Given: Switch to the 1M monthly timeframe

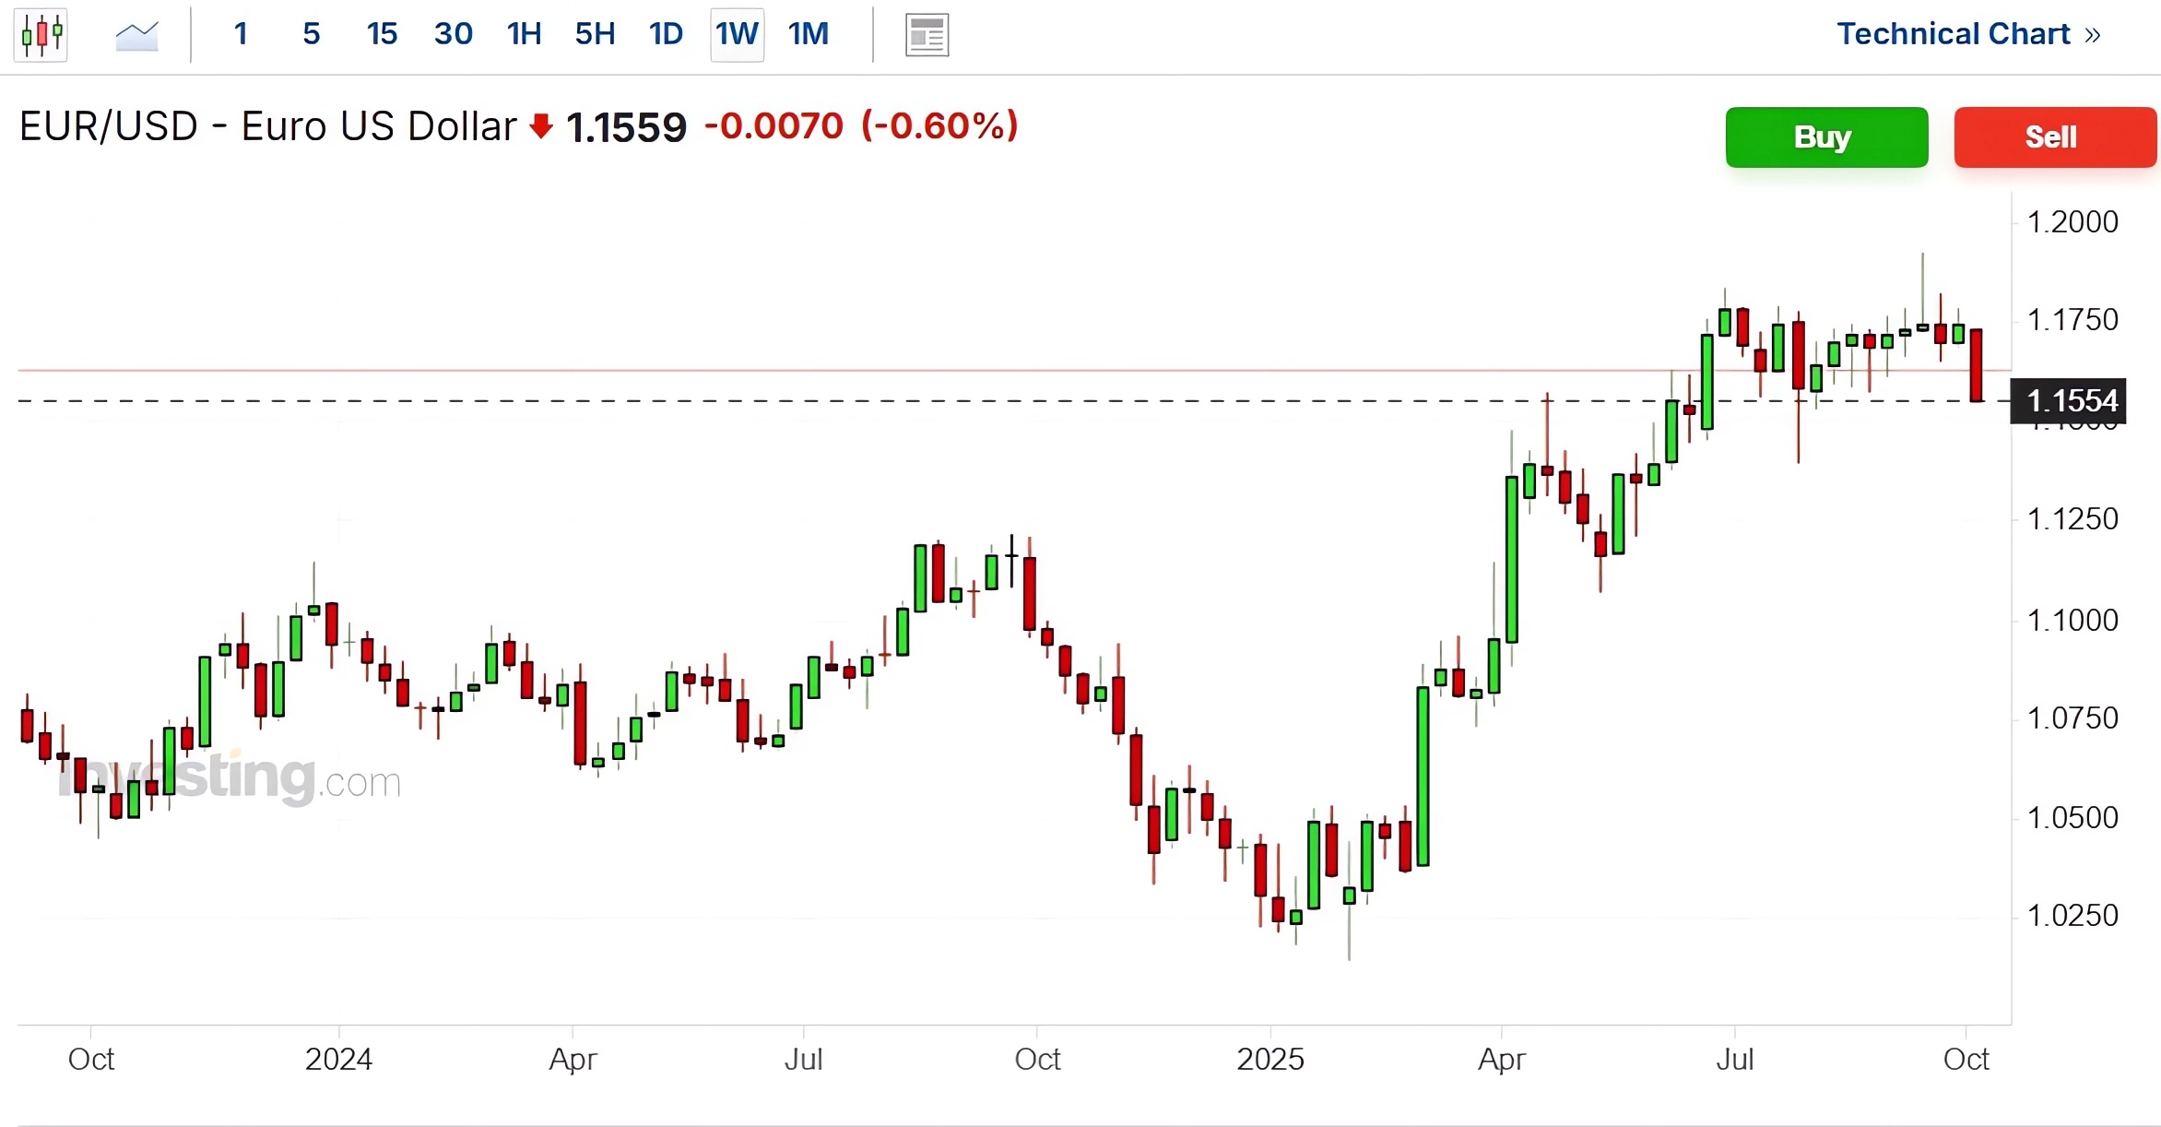Looking at the screenshot, I should pos(809,34).
